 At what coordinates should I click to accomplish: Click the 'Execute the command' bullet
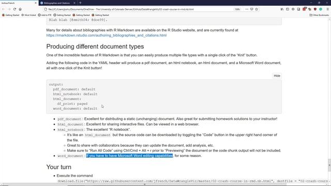pyautogui.click(x=74, y=176)
